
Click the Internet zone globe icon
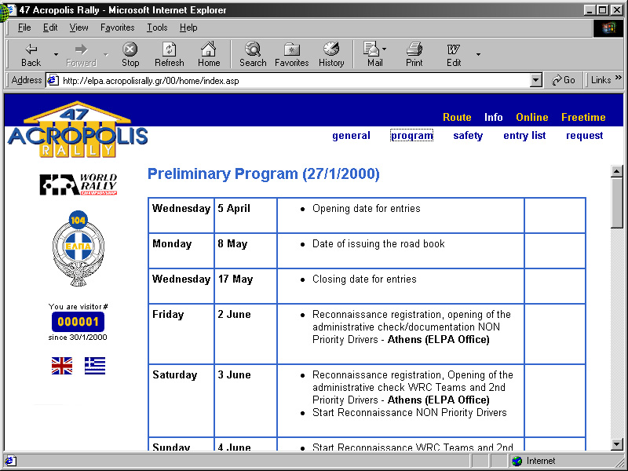(517, 461)
